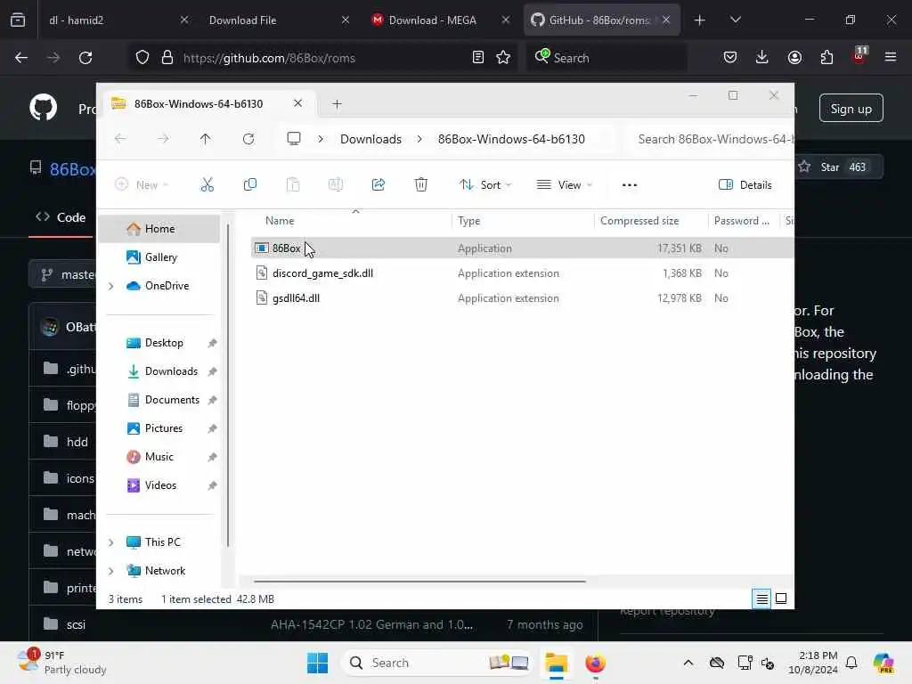The height and width of the screenshot is (684, 912).
Task: Toggle the Details pane button
Action: pyautogui.click(x=745, y=185)
